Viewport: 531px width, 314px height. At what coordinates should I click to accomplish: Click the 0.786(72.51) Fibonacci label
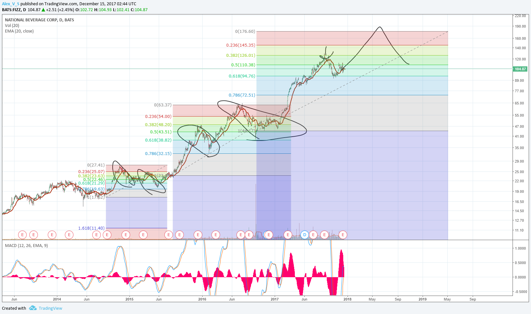click(242, 95)
